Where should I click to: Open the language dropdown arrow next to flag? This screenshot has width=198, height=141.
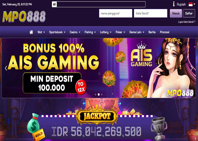(x=194, y=4)
